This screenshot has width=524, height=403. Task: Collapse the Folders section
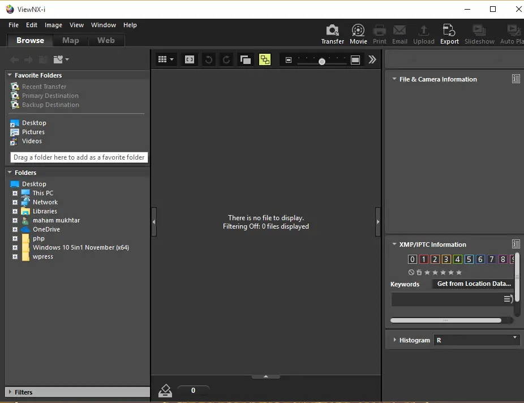[10, 173]
